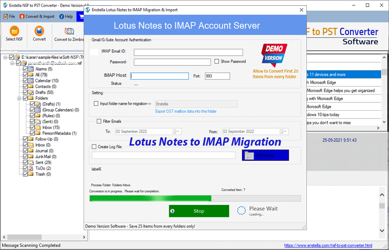Viewport: 389px width, 250px height.
Task: Toggle the Show Password checkbox
Action: pos(216,61)
